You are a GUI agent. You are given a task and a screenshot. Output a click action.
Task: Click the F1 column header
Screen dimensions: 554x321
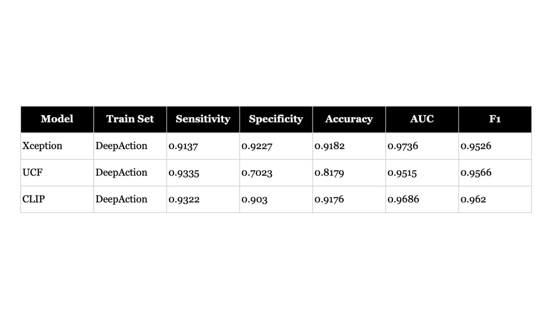coord(494,119)
